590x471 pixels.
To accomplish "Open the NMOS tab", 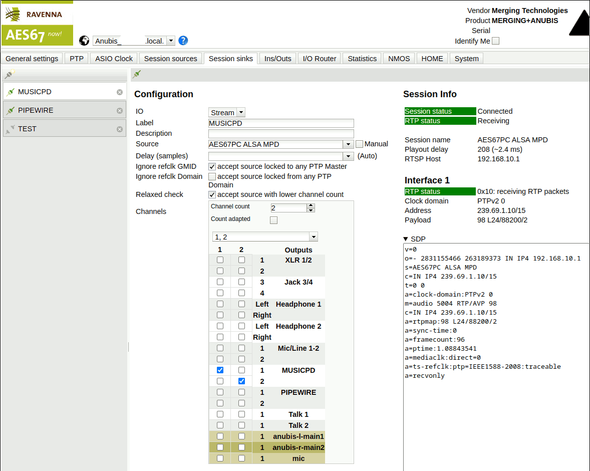I will tap(399, 59).
